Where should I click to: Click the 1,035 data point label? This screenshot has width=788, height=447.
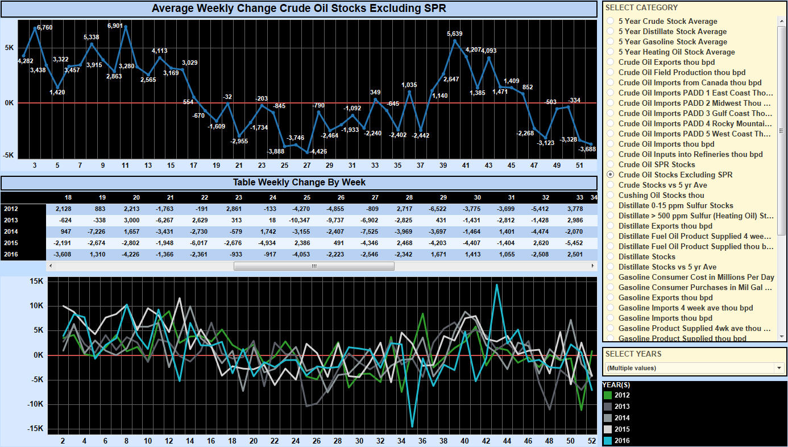(x=409, y=85)
